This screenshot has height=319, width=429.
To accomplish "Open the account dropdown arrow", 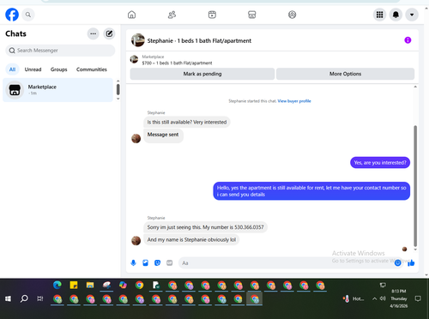I will click(412, 15).
